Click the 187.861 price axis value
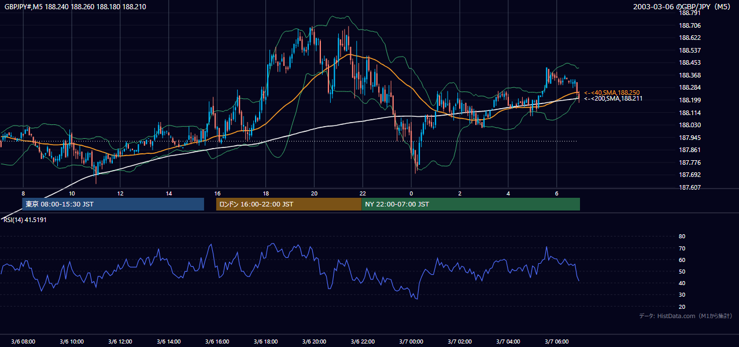739x347 pixels. click(x=689, y=150)
